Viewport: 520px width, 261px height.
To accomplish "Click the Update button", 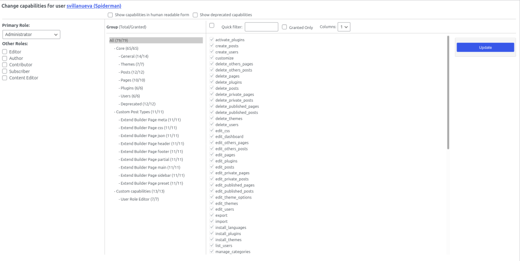I will pyautogui.click(x=485, y=47).
